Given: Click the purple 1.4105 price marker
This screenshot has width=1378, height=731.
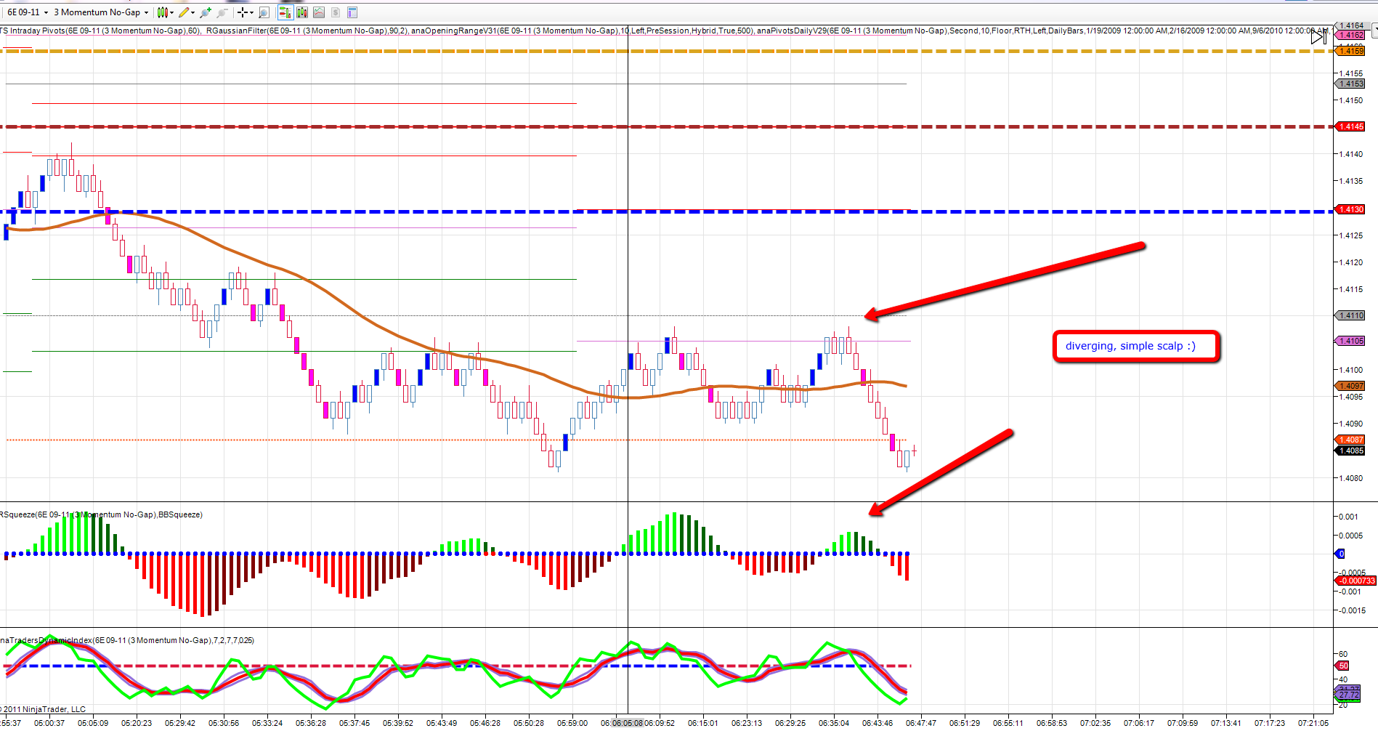Looking at the screenshot, I should (1350, 341).
